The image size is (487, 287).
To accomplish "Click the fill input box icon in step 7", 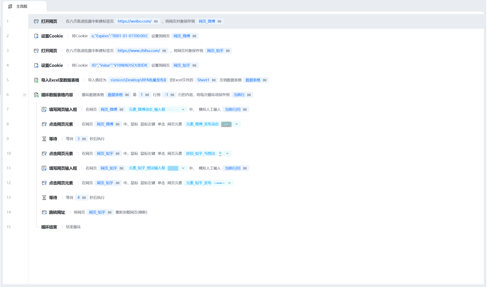I will (44, 110).
